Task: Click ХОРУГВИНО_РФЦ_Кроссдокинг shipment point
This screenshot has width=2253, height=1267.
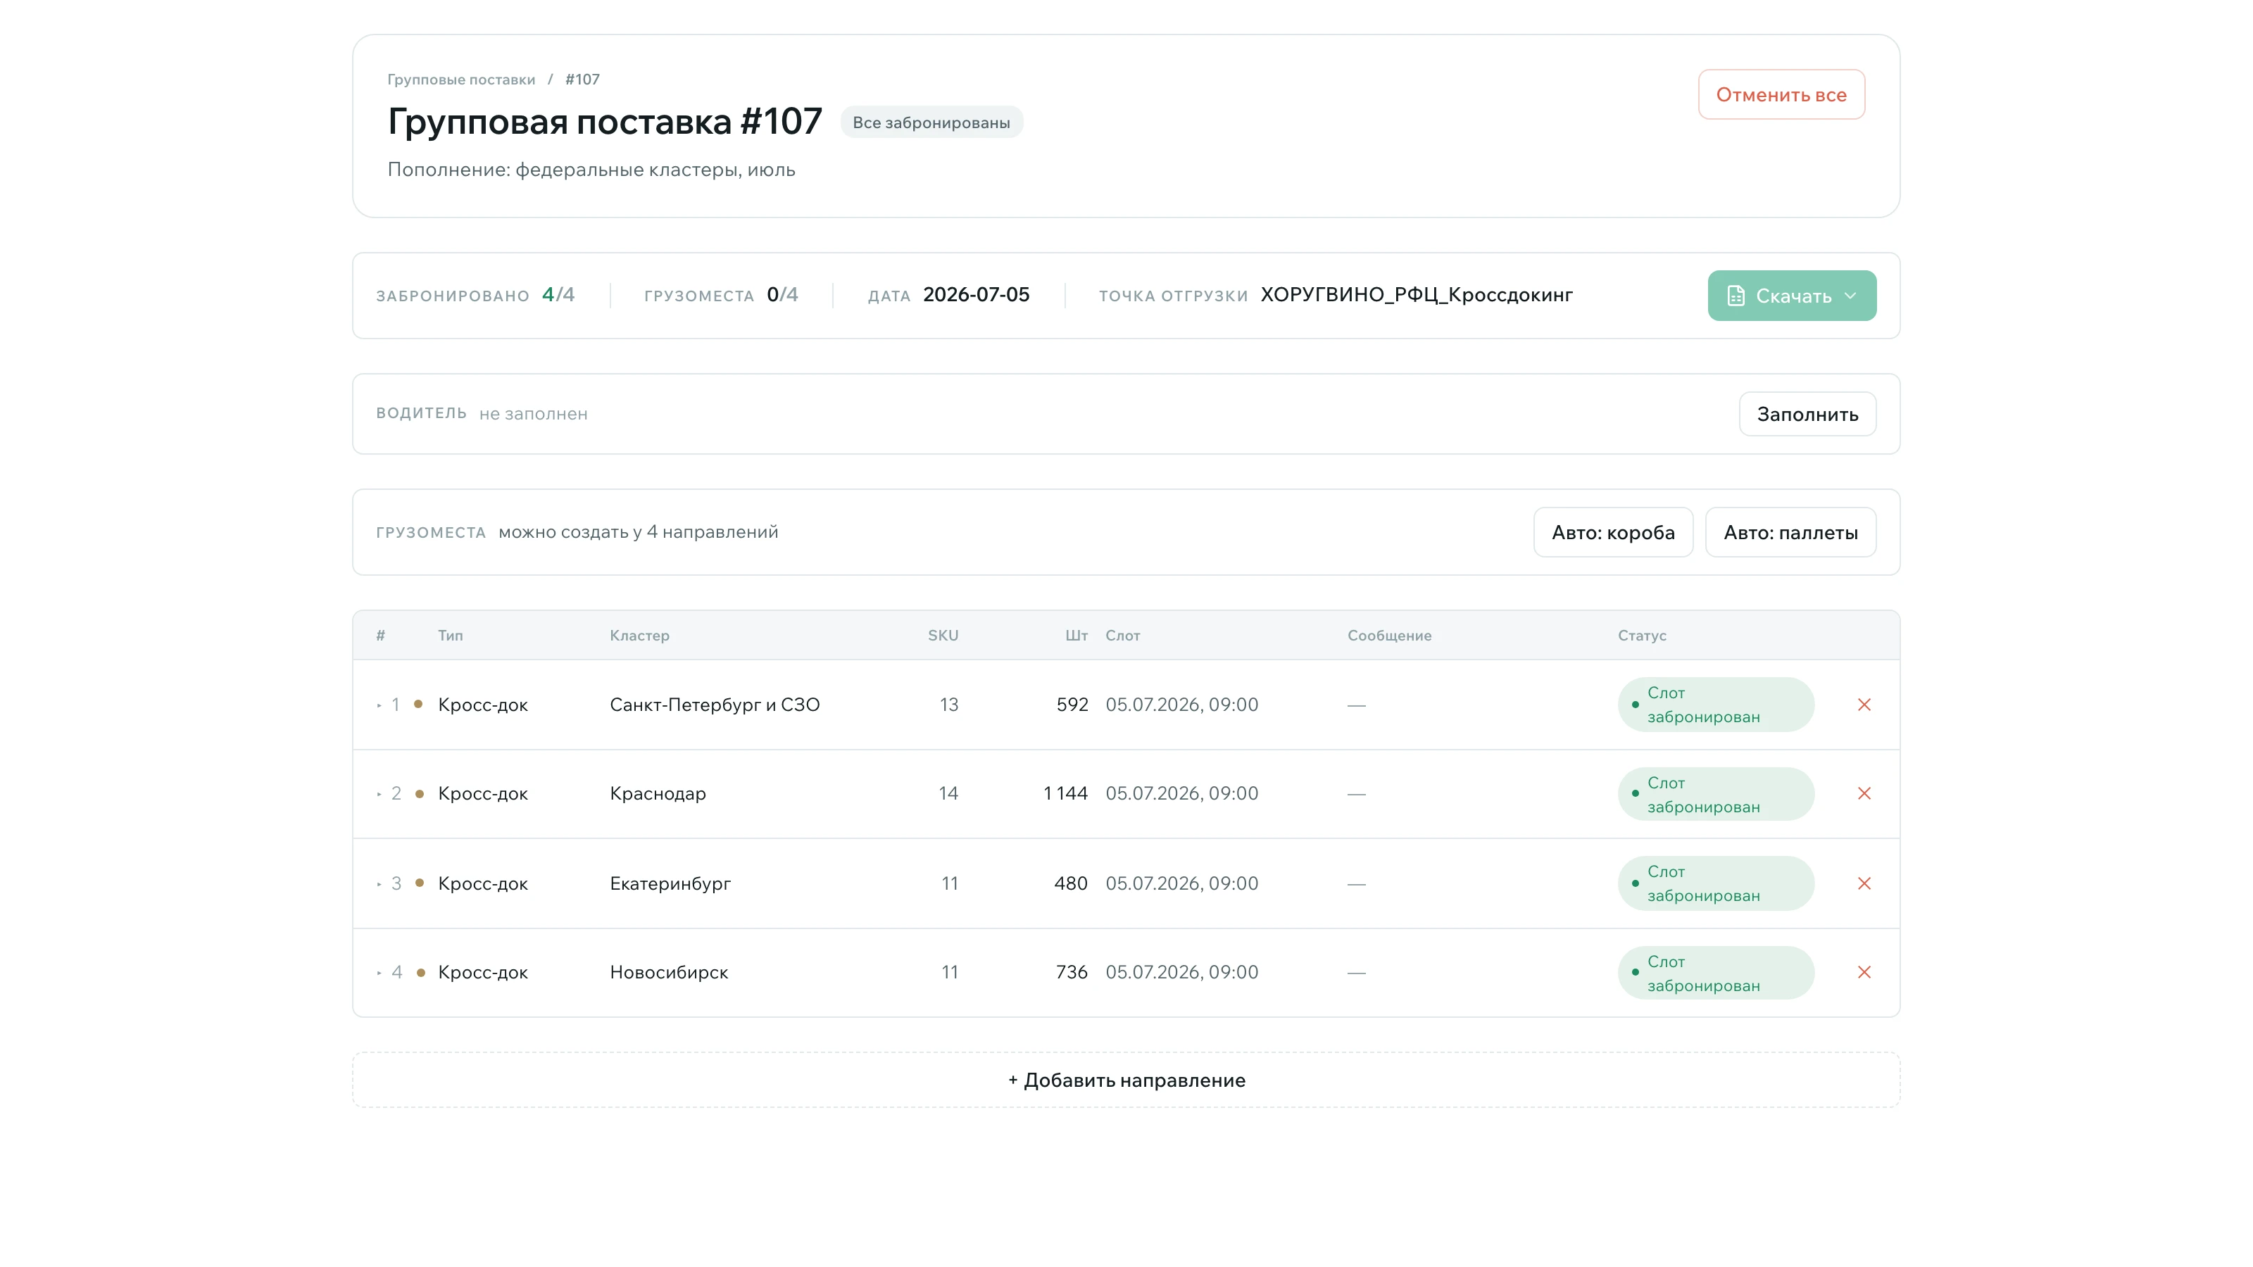Action: pyautogui.click(x=1416, y=295)
